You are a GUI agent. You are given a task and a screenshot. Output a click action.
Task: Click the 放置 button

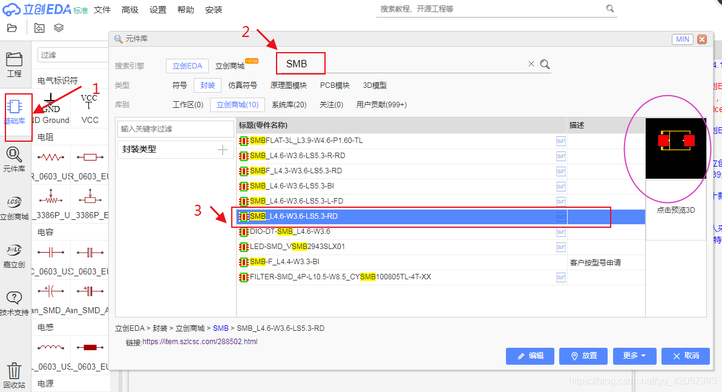pyautogui.click(x=583, y=356)
